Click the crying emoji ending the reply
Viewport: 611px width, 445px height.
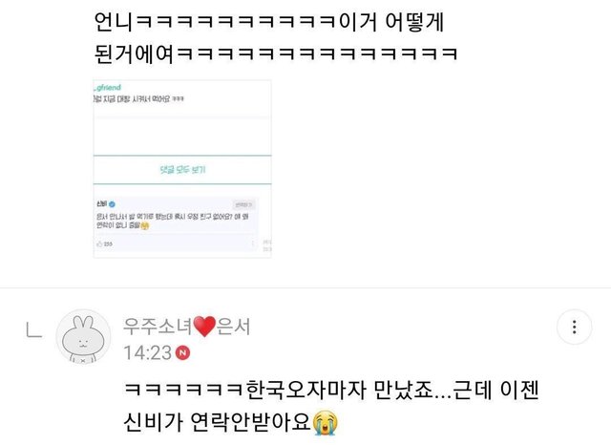coord(325,422)
